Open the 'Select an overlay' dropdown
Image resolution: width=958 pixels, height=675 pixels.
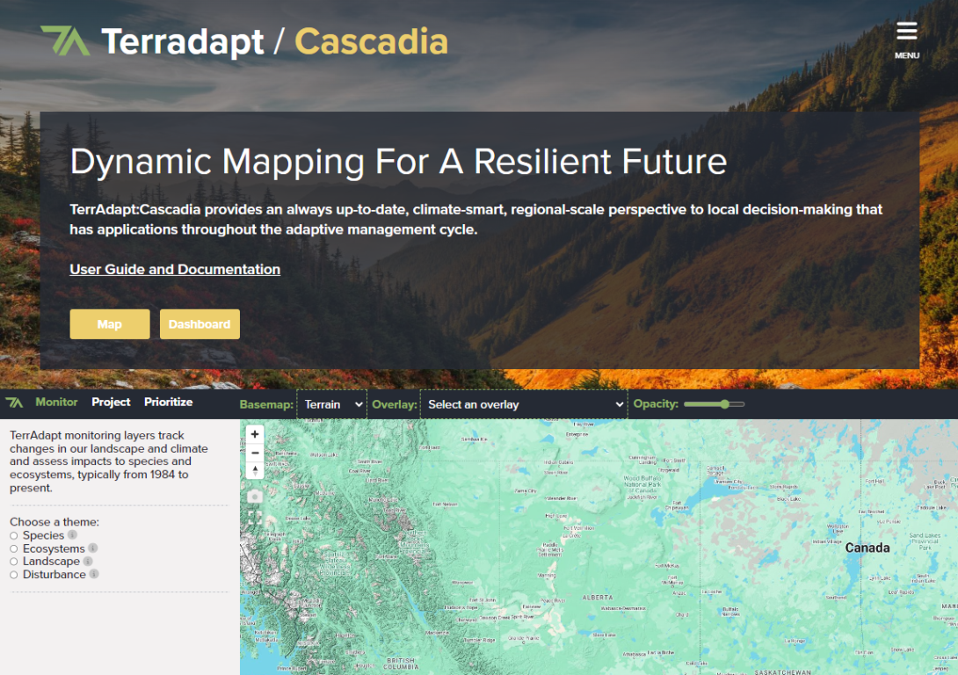pos(524,404)
